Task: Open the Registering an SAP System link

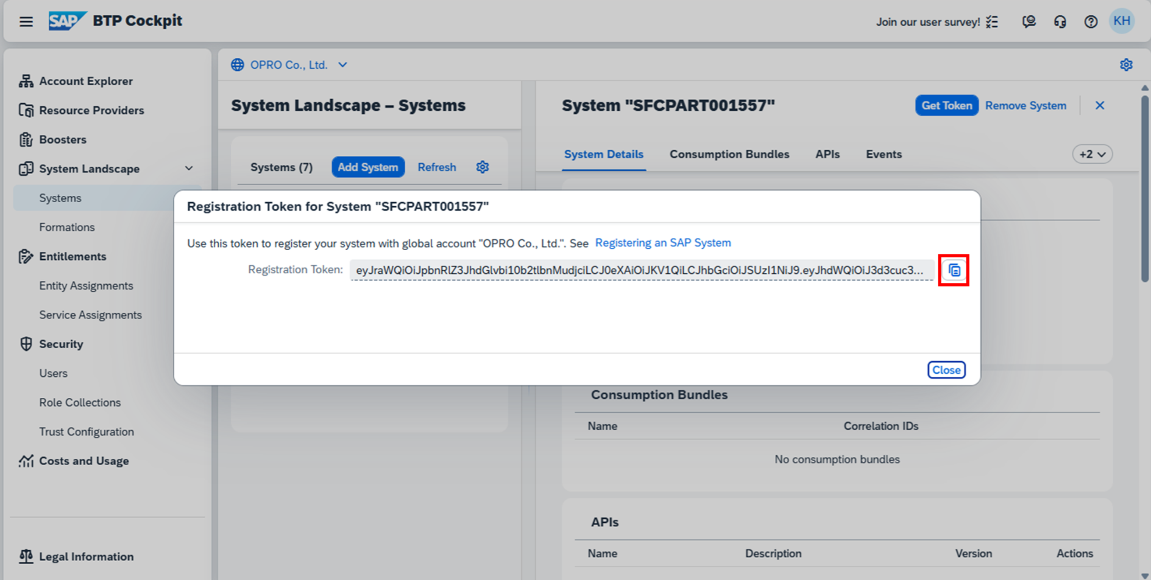Action: (x=662, y=243)
